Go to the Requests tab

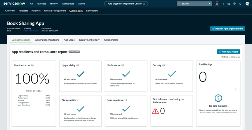click(23, 11)
